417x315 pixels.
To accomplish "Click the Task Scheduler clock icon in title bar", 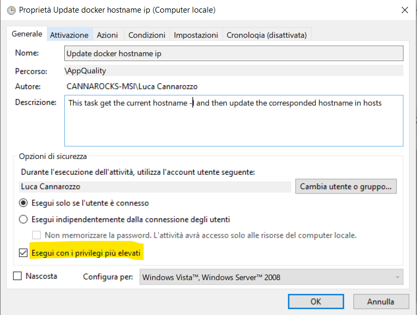I will coord(11,11).
